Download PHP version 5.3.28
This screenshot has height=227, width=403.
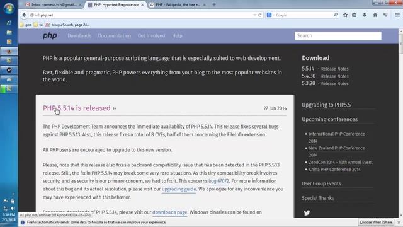[x=309, y=83]
